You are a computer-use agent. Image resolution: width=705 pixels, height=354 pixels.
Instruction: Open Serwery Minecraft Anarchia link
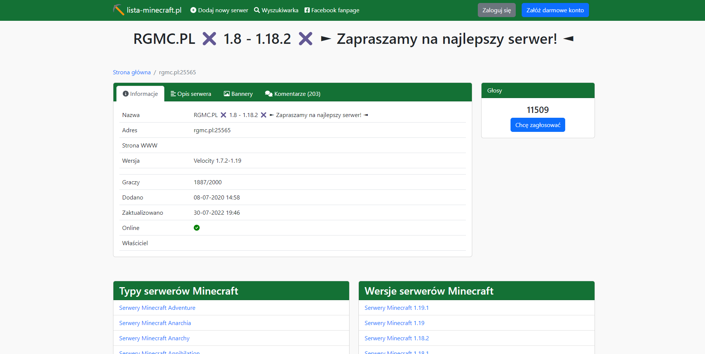point(155,323)
